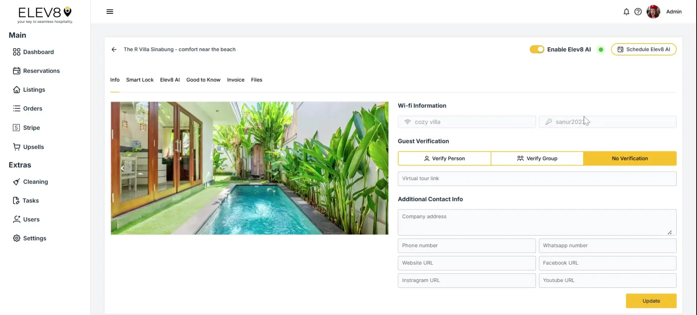Click the Schedule Elev8 AI button
This screenshot has width=697, height=315.
643,49
